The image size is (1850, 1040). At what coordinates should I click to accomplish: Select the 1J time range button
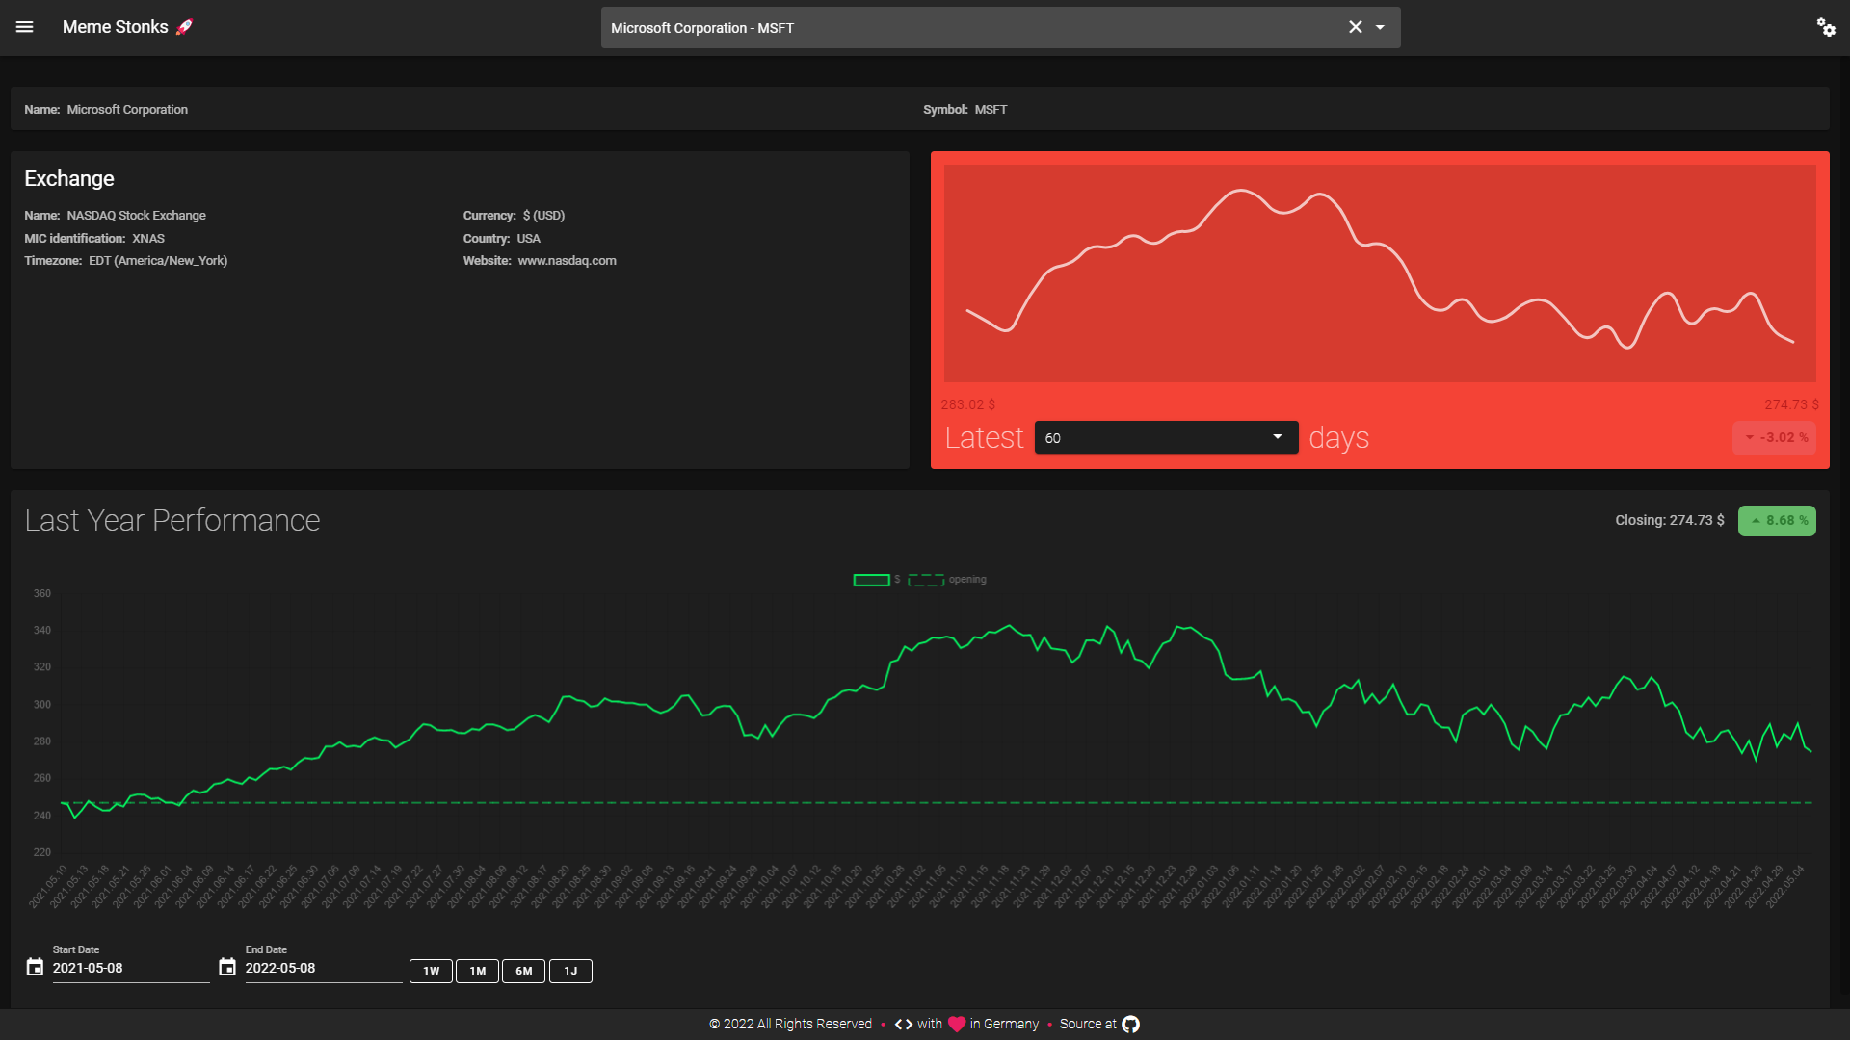pos(570,971)
